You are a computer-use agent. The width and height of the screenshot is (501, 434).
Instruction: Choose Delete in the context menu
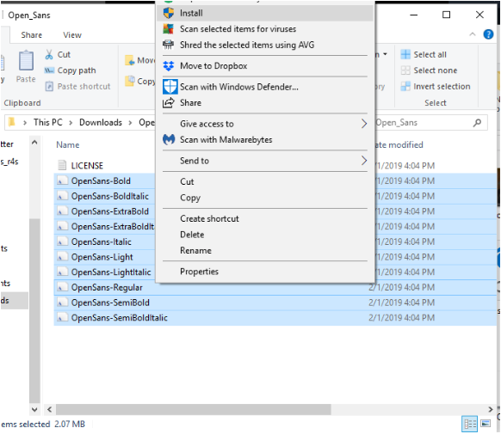[265, 235]
